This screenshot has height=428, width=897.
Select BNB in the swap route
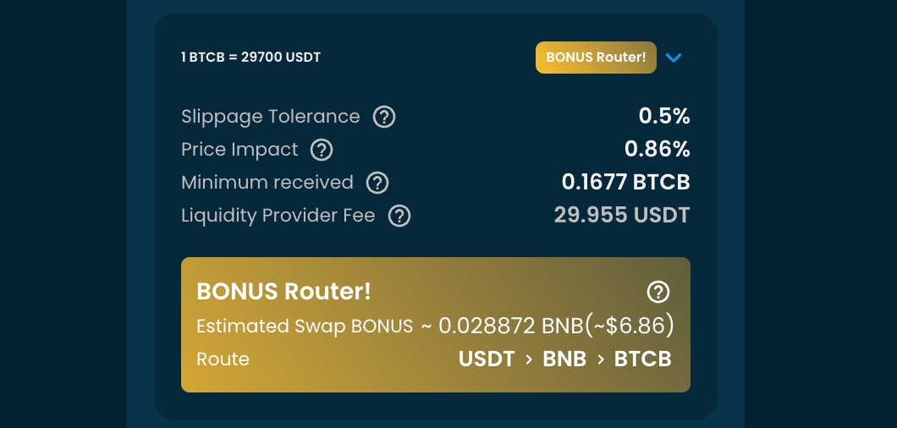(x=564, y=359)
